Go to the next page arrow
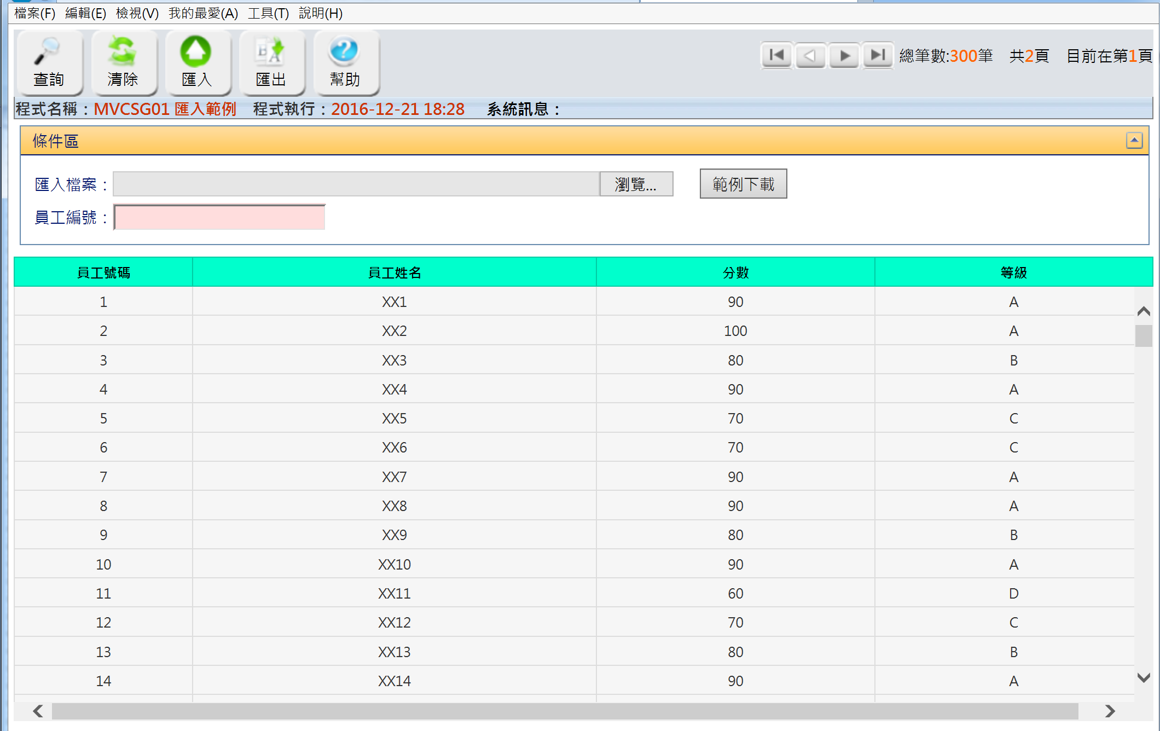This screenshot has width=1160, height=731. pyautogui.click(x=844, y=55)
